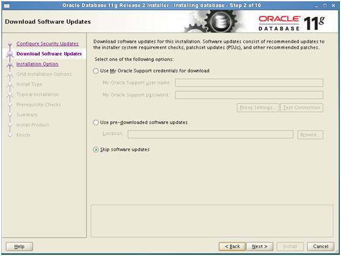Image resolution: width=341 pixels, height=256 pixels.
Task: Cancel the installer
Action: tap(321, 246)
